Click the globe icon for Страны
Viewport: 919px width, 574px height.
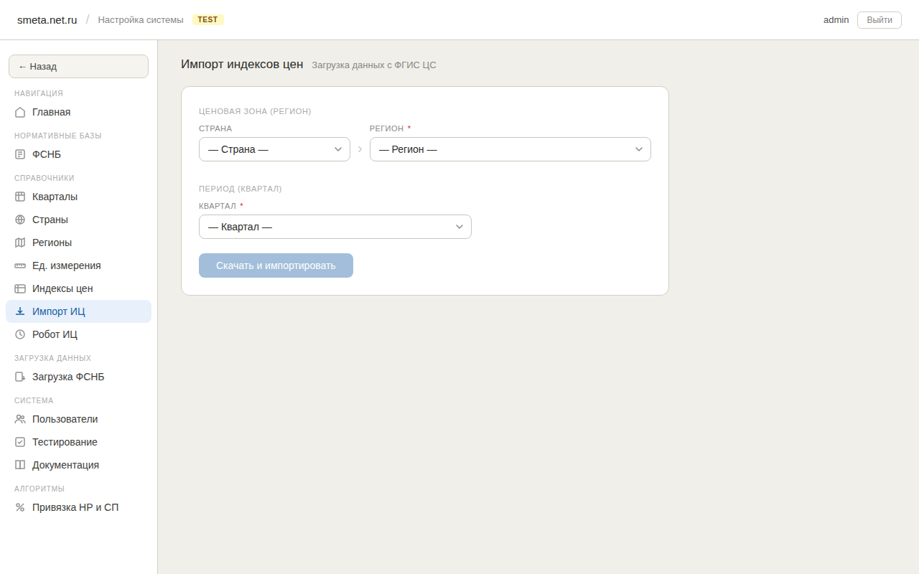click(20, 220)
